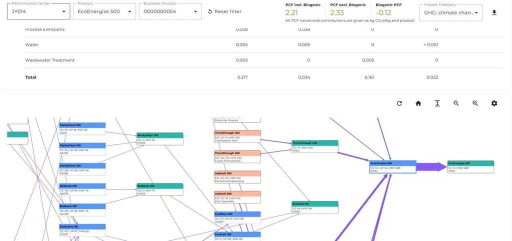This screenshot has height=241, width=512.
Task: Zoom out of the flow graph
Action: (456, 103)
